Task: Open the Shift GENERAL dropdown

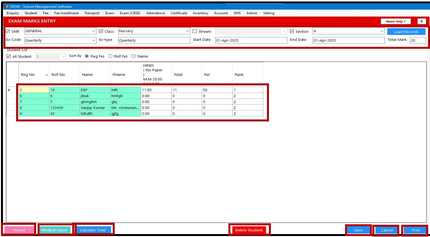Action: pos(94,31)
